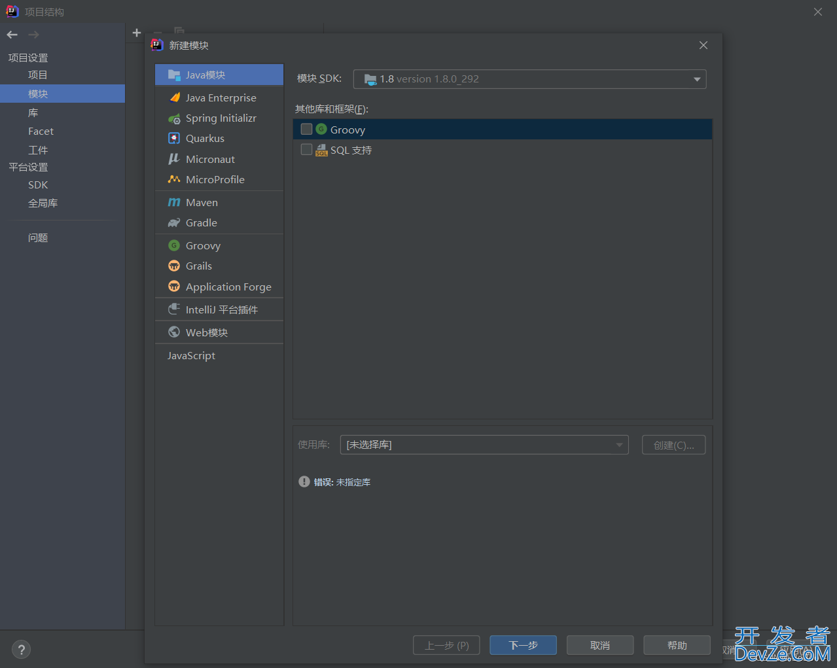Open SDK under 平台设置
Viewport: 837px width, 668px height.
(x=38, y=185)
